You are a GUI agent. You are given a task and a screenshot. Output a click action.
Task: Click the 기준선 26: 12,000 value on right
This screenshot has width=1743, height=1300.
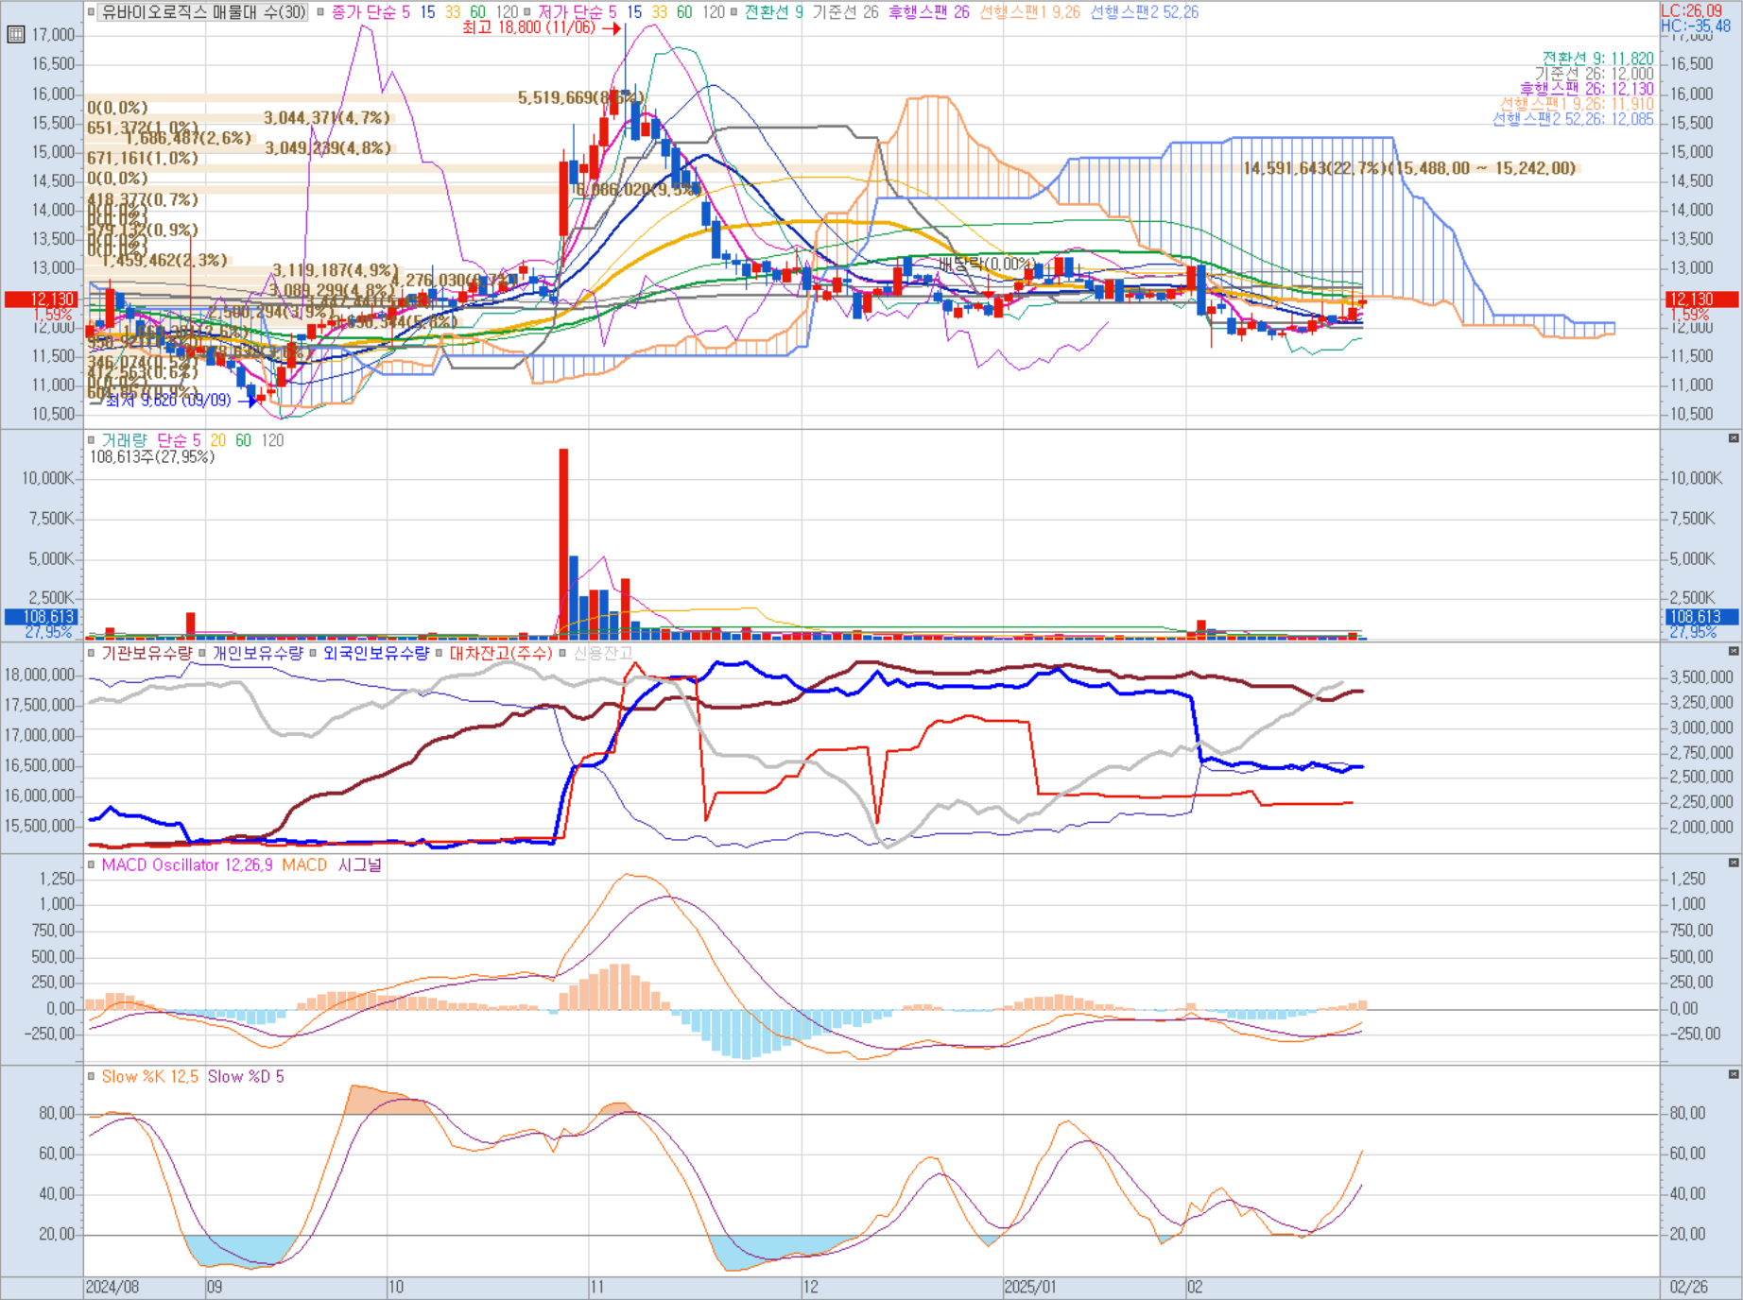[1595, 74]
